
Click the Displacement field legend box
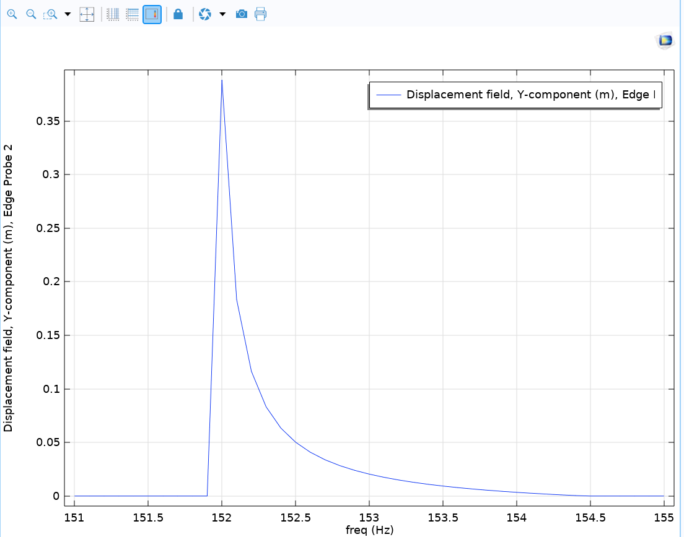tap(515, 95)
